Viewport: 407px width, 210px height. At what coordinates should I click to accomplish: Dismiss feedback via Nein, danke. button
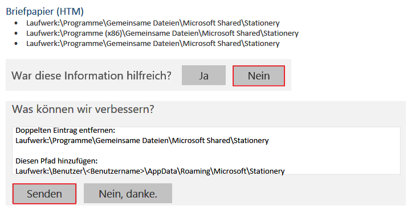coord(128,193)
